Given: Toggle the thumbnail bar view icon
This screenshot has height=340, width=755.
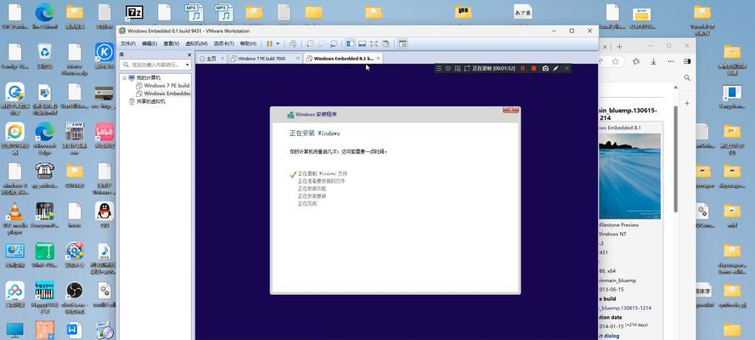Looking at the screenshot, I should tap(362, 44).
